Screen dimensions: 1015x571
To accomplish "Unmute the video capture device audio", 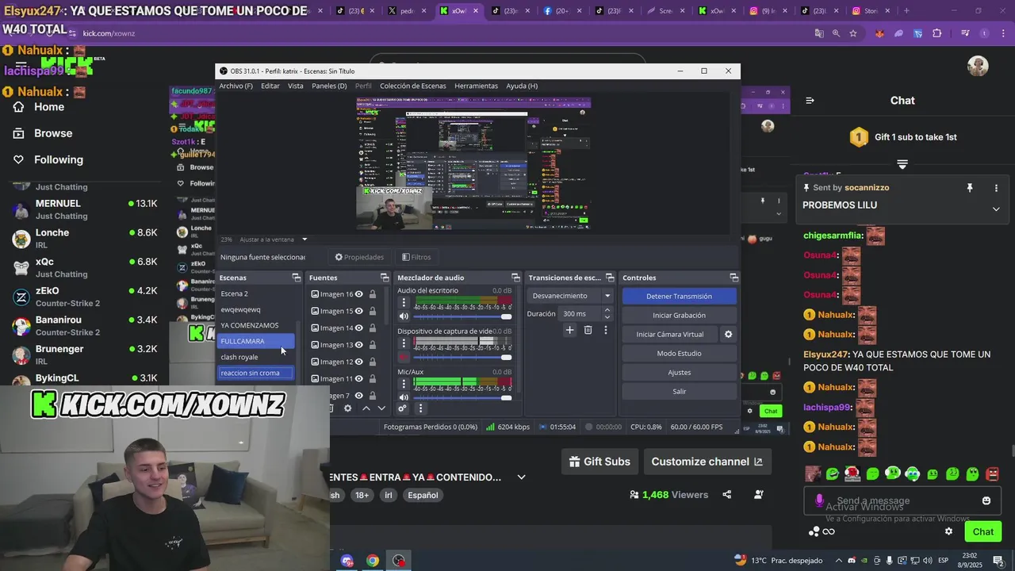I will pyautogui.click(x=404, y=357).
